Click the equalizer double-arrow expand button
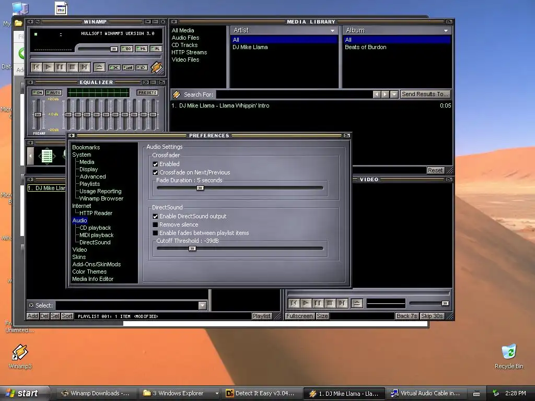Viewport: 535px width, 401px height. click(x=146, y=82)
